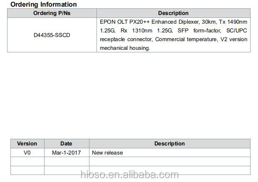Click the 'SC/UPC' text in description
258x182 pixels.
click(x=237, y=31)
